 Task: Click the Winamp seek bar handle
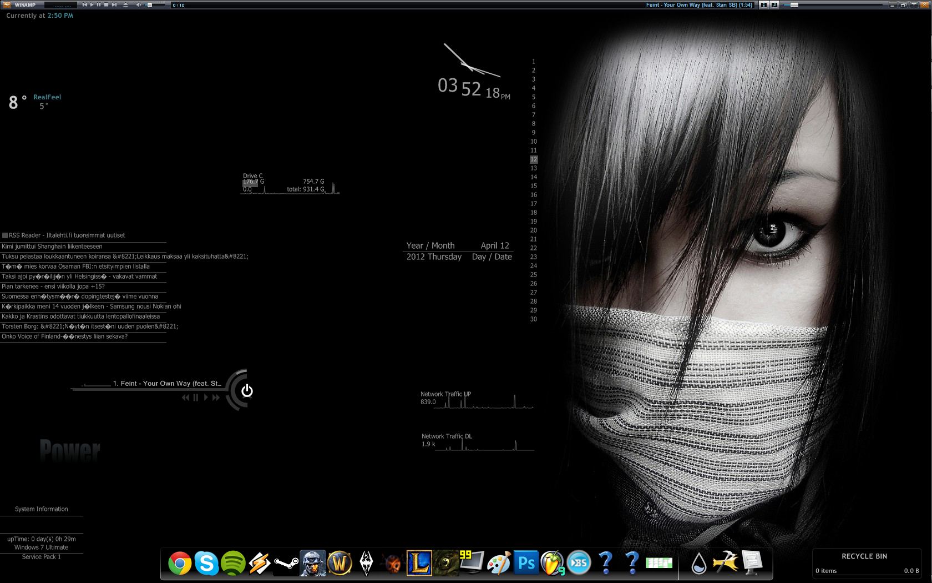click(794, 5)
